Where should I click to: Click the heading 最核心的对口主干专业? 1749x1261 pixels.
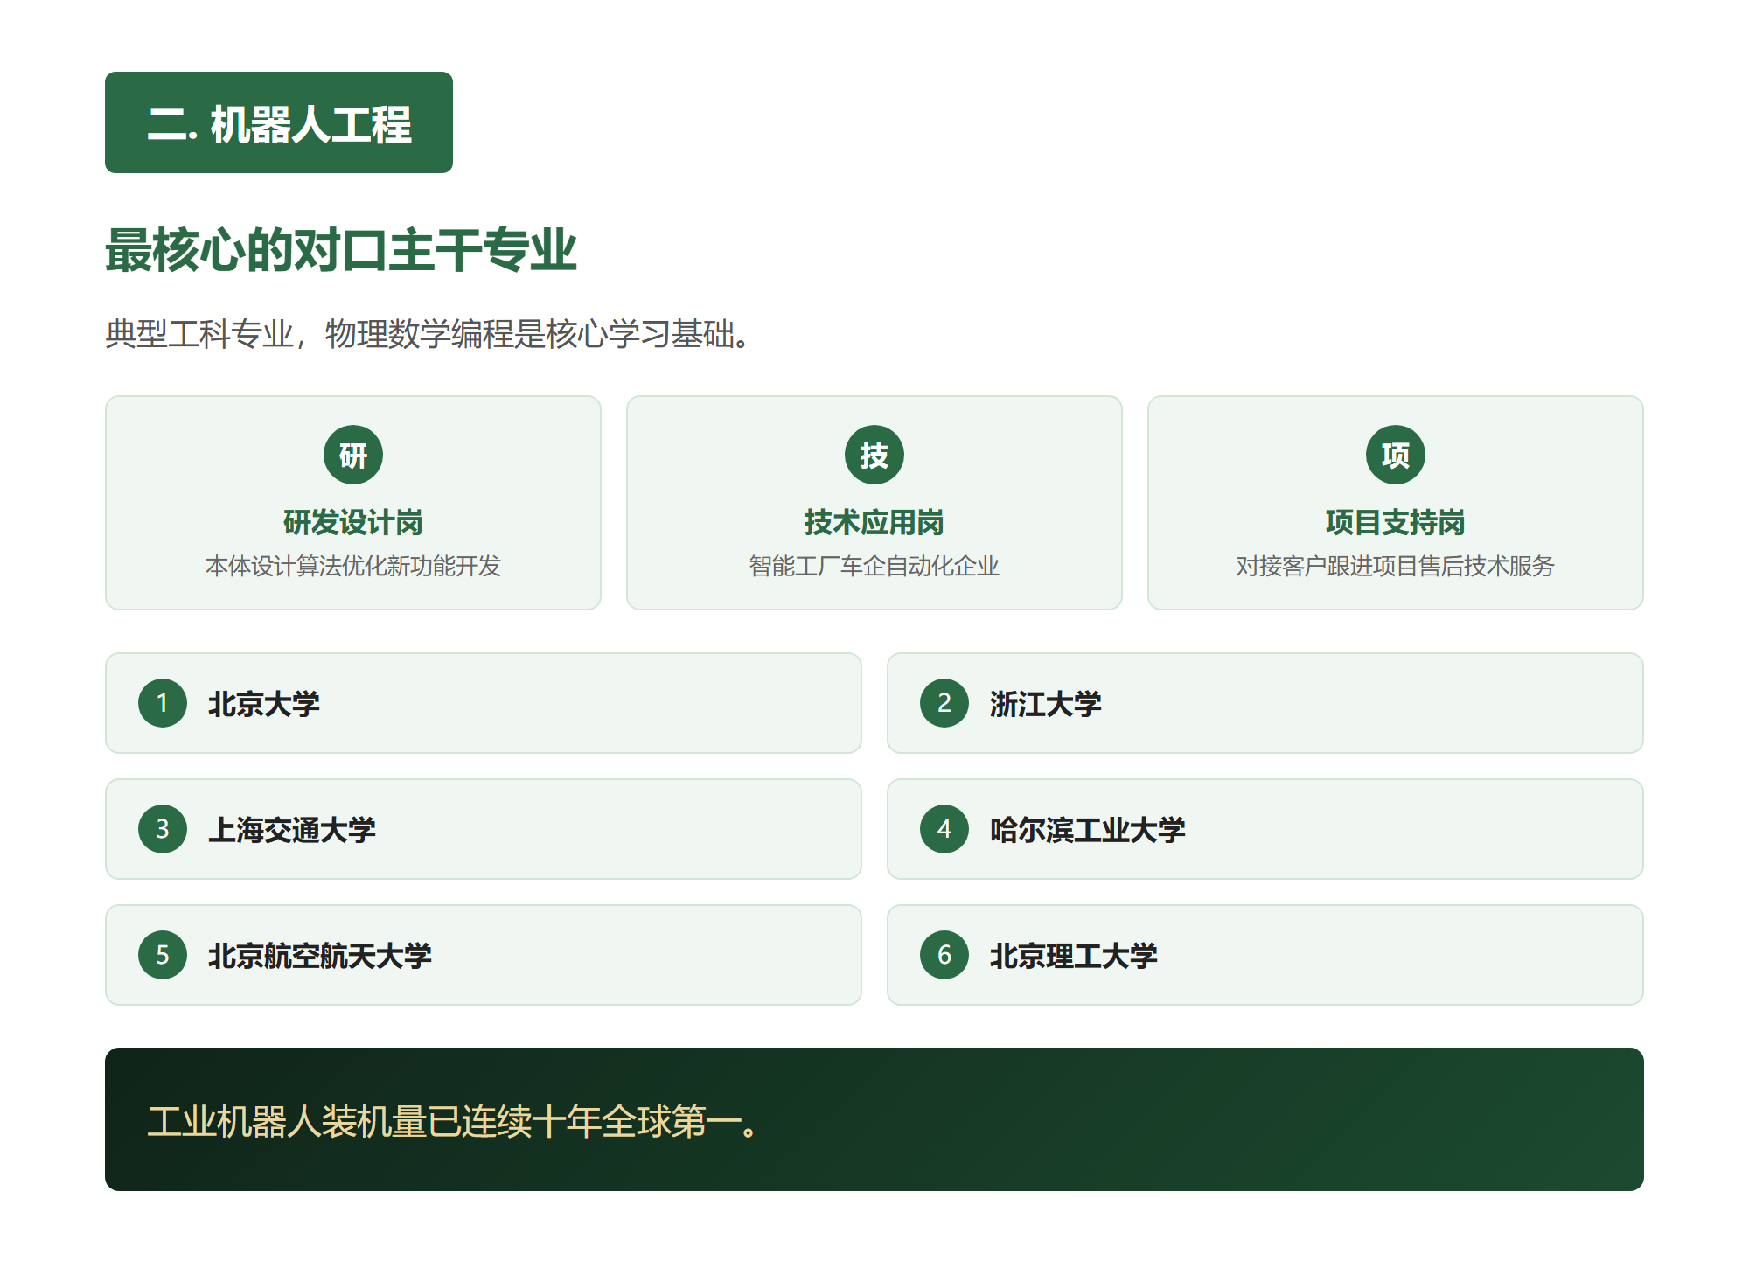tap(341, 251)
